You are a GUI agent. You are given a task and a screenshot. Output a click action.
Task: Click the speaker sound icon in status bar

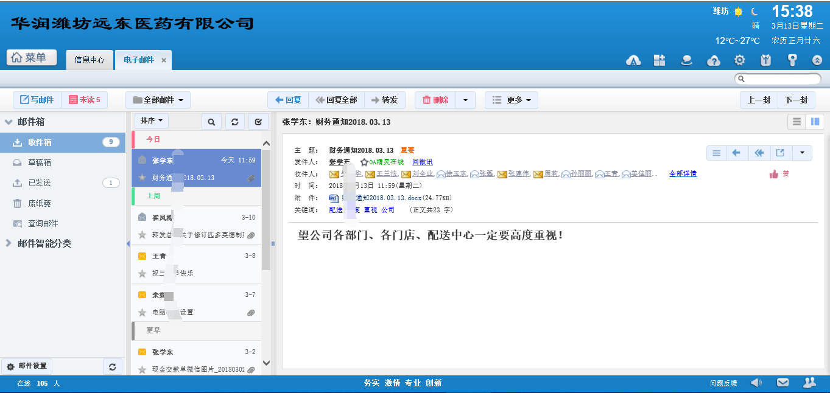[756, 383]
